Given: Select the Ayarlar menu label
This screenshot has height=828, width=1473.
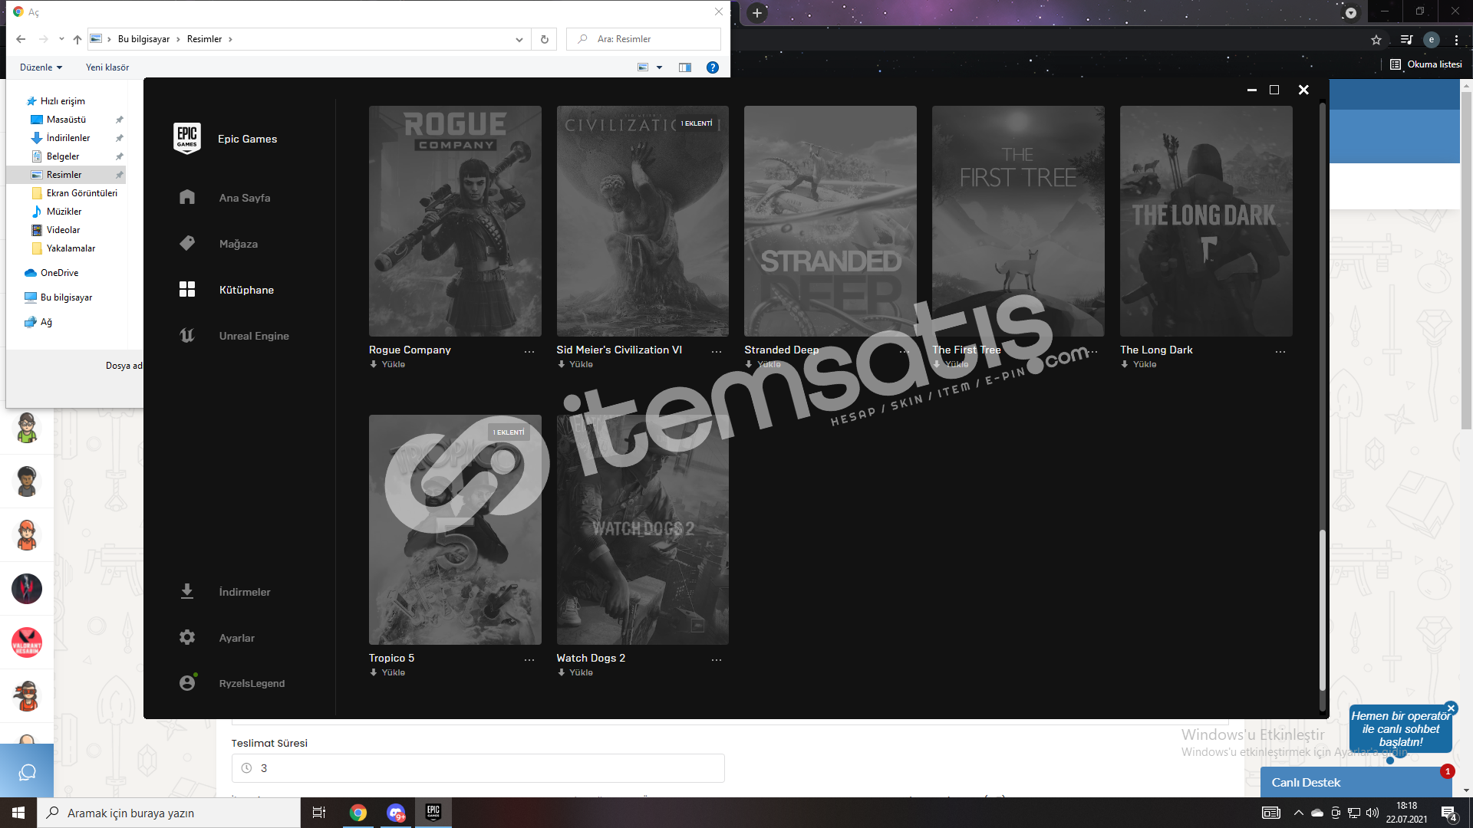Looking at the screenshot, I should [237, 638].
